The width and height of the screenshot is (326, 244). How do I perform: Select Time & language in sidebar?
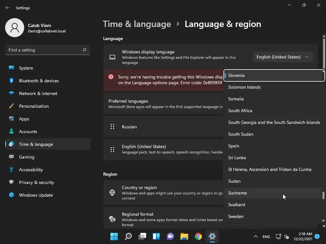coord(48,144)
